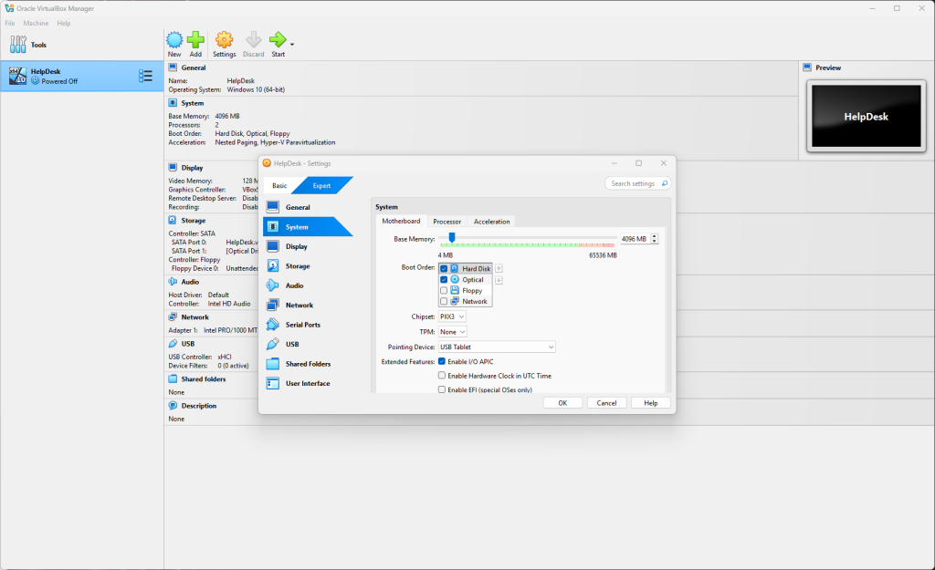Switch to the Acceleration tab
This screenshot has height=570, width=935.
coord(491,222)
